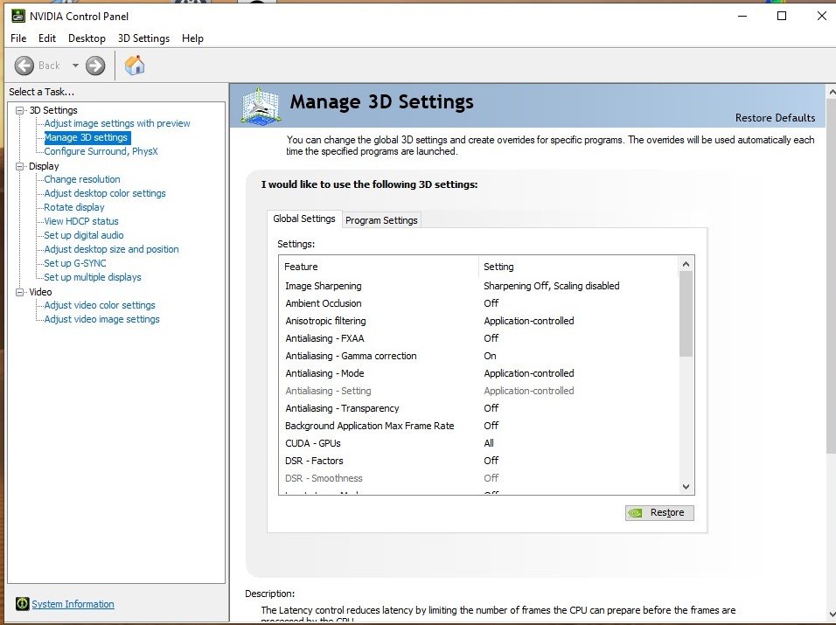The width and height of the screenshot is (836, 625).
Task: Open View HDCP status
Action: (81, 221)
